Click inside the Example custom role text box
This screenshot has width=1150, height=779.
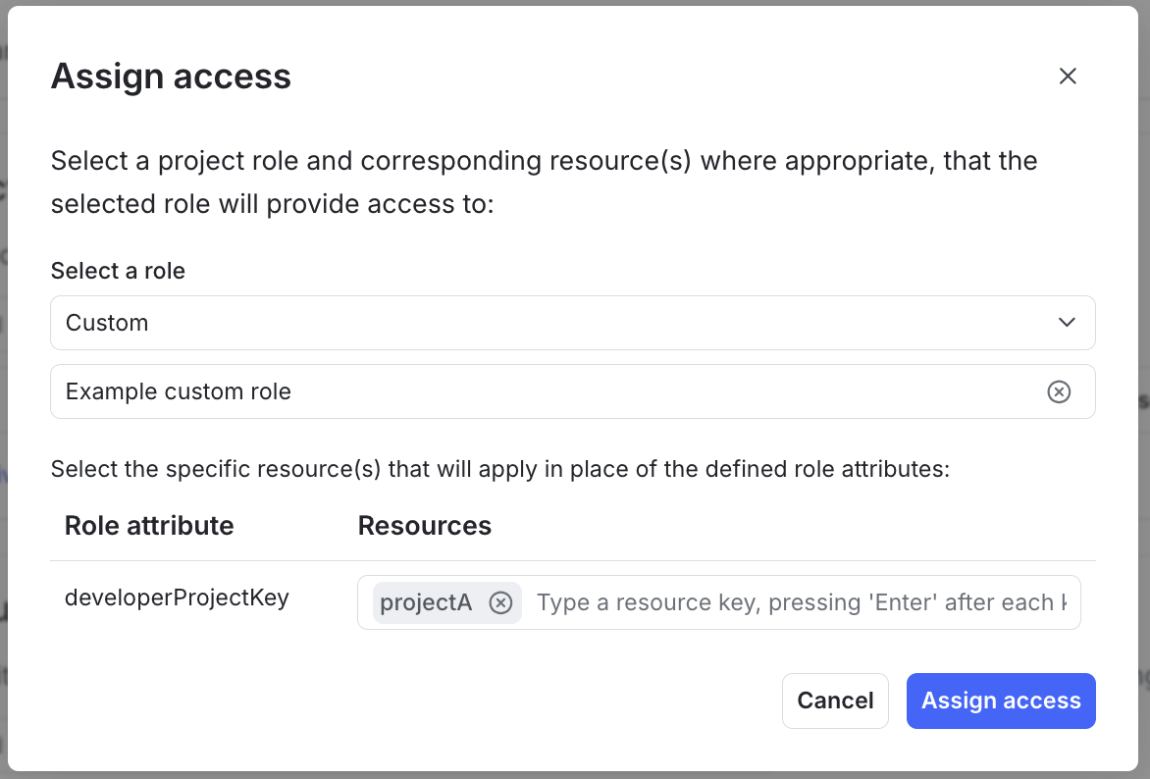click(392, 391)
